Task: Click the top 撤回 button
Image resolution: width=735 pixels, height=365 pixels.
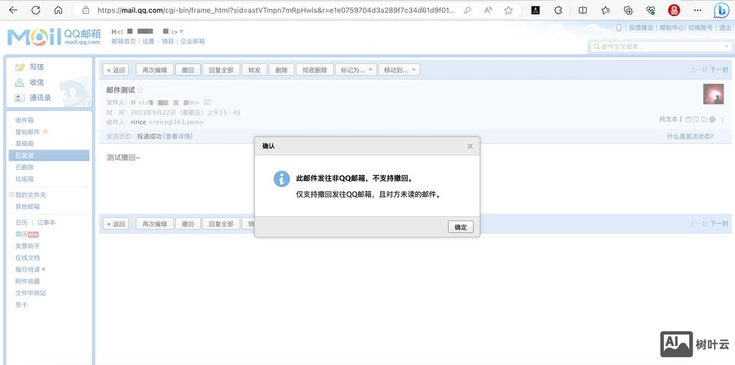Action: click(188, 70)
